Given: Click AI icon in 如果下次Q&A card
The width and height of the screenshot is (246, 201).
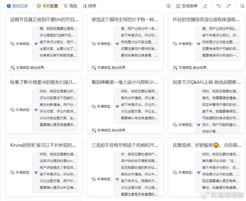Looking at the screenshot, I should click(x=199, y=125).
